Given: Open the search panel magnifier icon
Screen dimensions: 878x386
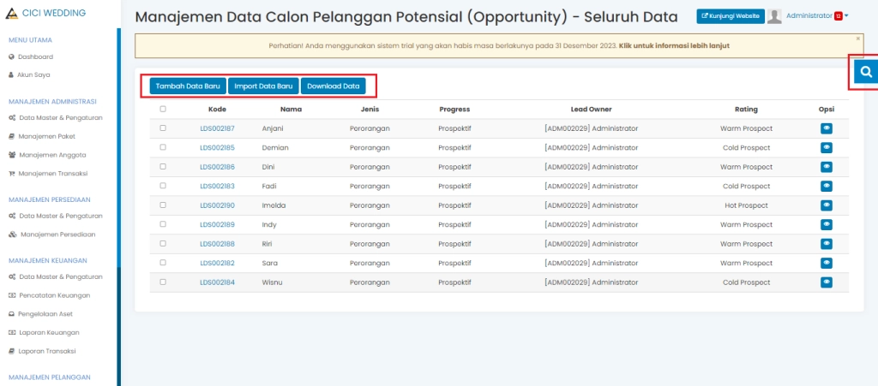Looking at the screenshot, I should coord(866,72).
